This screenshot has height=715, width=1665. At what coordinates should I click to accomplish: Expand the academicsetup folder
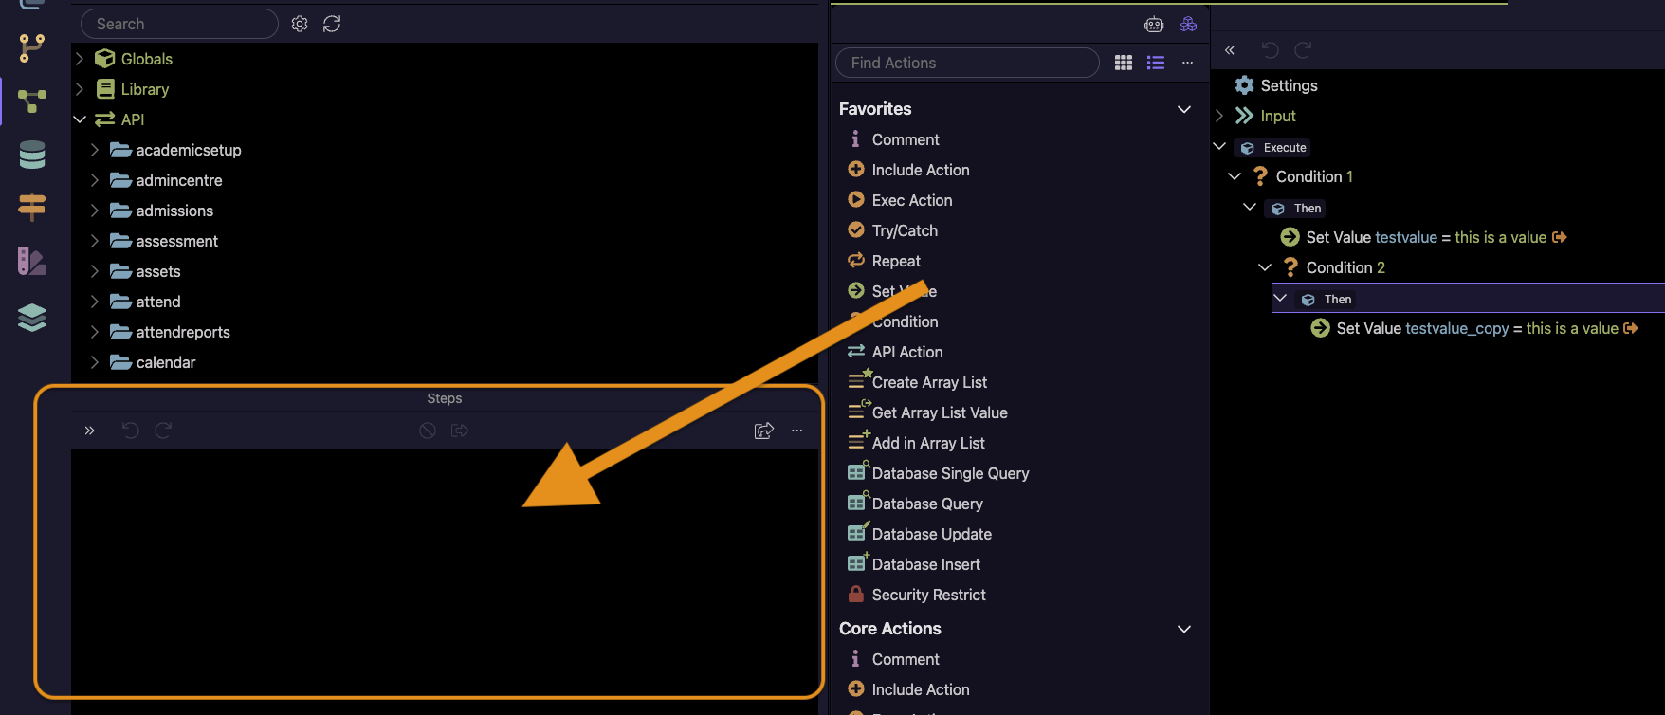point(94,150)
